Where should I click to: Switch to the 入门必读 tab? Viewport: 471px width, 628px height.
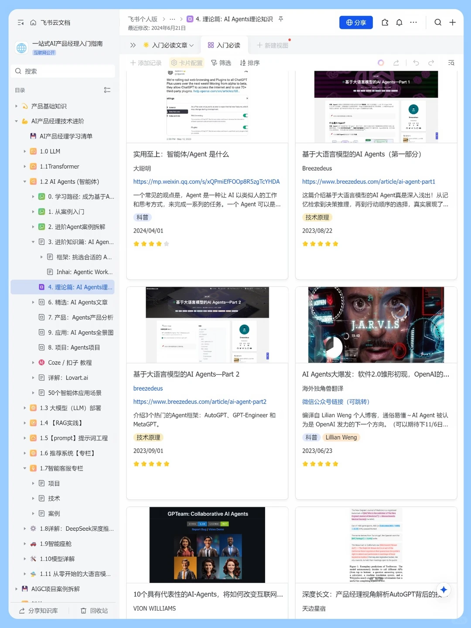(x=224, y=45)
